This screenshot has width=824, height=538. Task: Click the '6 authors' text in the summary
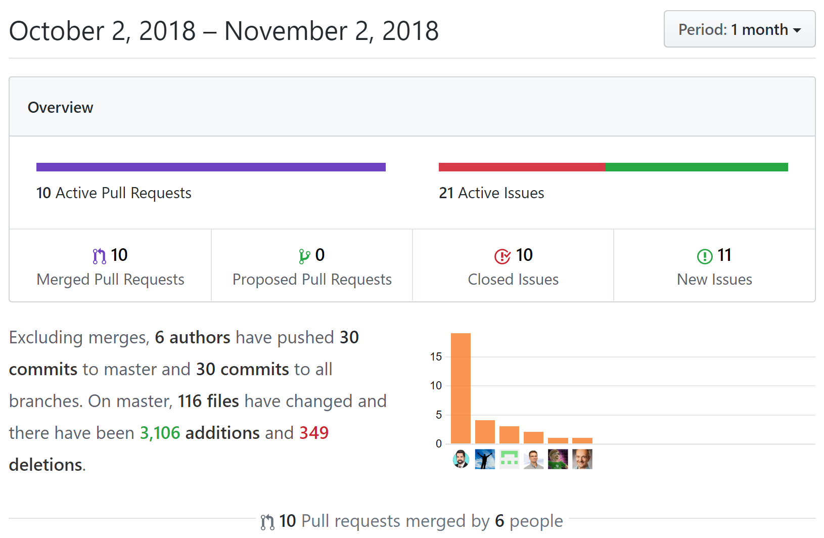193,337
